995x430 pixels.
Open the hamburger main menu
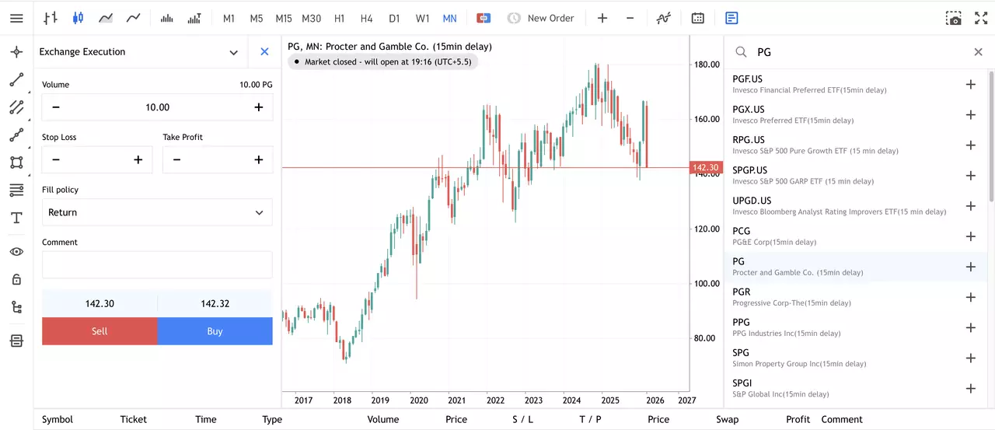coord(16,18)
